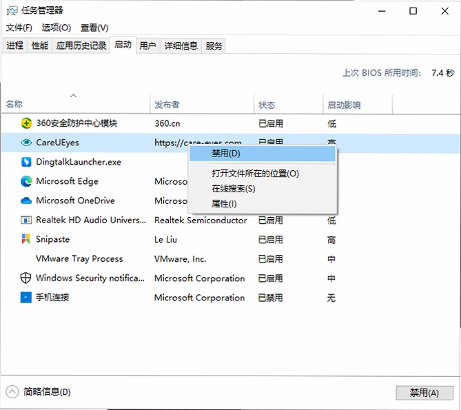Screen dimensions: 461x410
Task: Select the VMware Tray Process row name
Action: (79, 258)
